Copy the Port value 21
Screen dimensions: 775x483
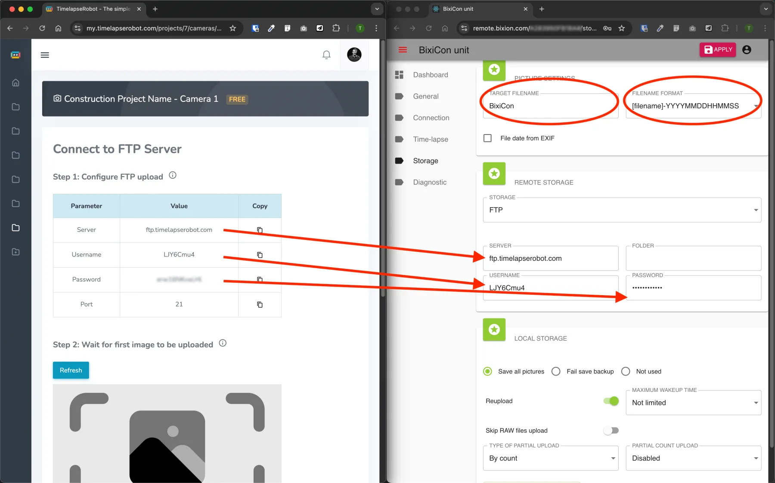click(260, 304)
